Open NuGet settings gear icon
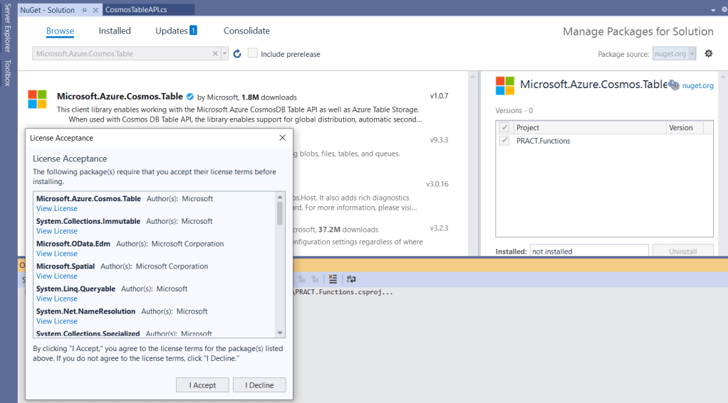 pyautogui.click(x=708, y=54)
